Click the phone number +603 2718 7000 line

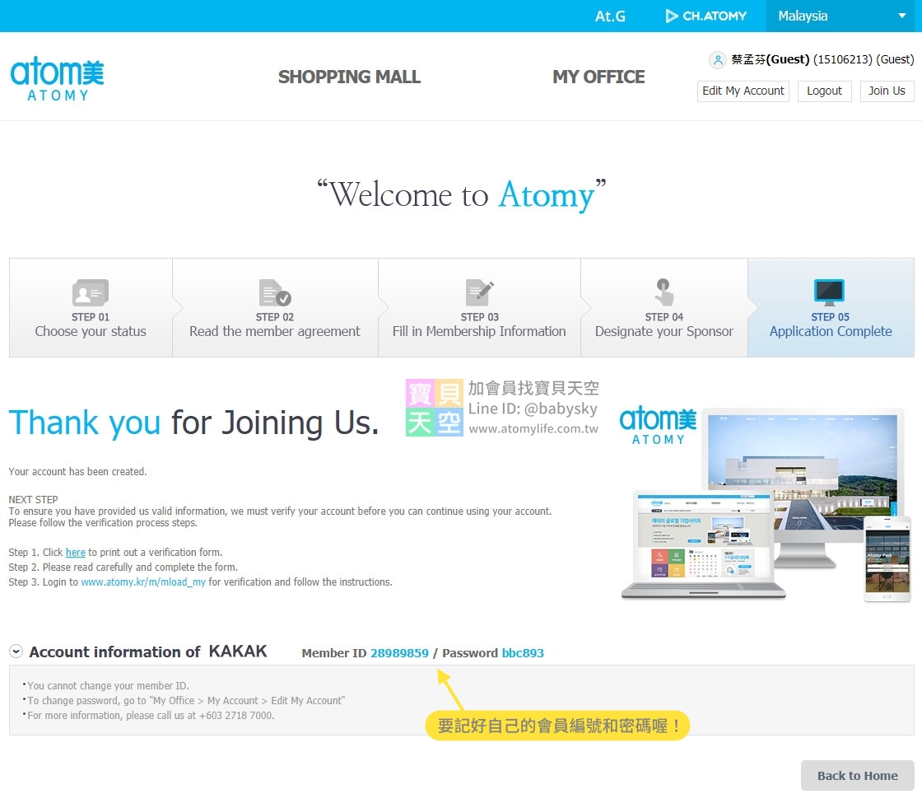coord(151,716)
